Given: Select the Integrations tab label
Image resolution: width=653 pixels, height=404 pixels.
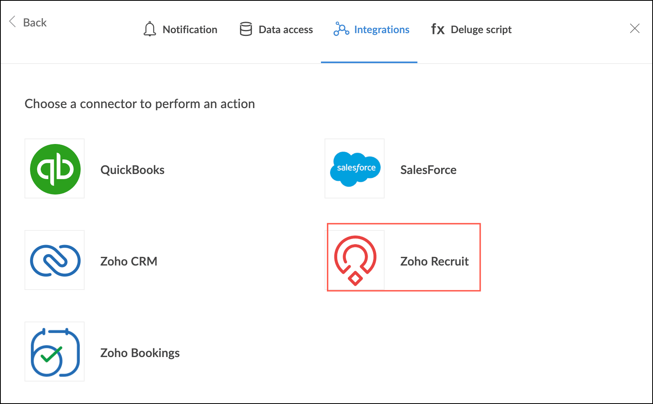Looking at the screenshot, I should click(381, 30).
